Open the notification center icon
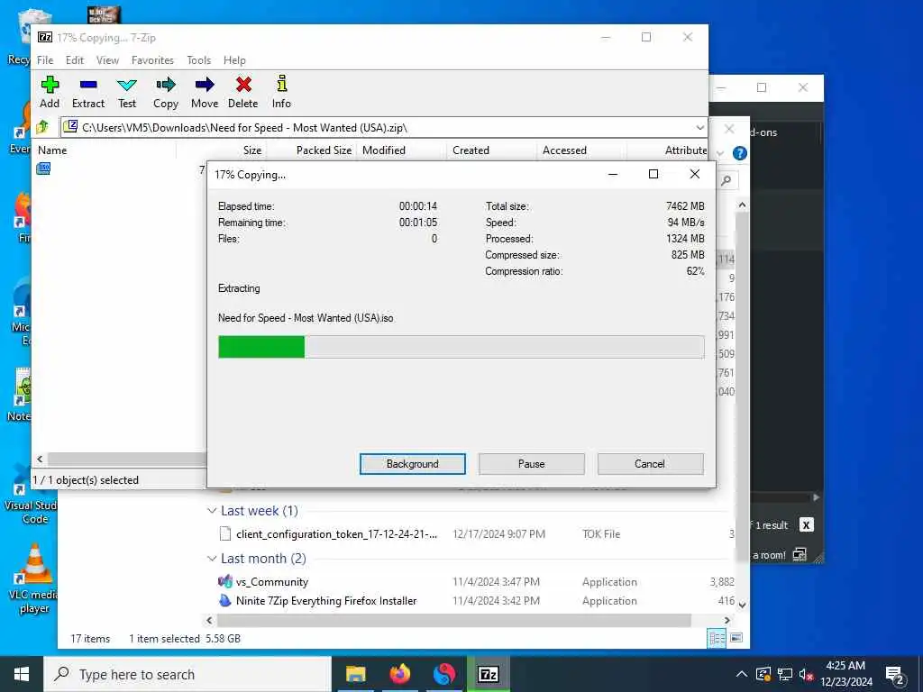The height and width of the screenshot is (692, 923). point(895,675)
